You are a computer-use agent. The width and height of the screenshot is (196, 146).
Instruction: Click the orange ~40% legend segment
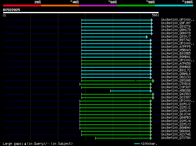[x=60, y=6]
